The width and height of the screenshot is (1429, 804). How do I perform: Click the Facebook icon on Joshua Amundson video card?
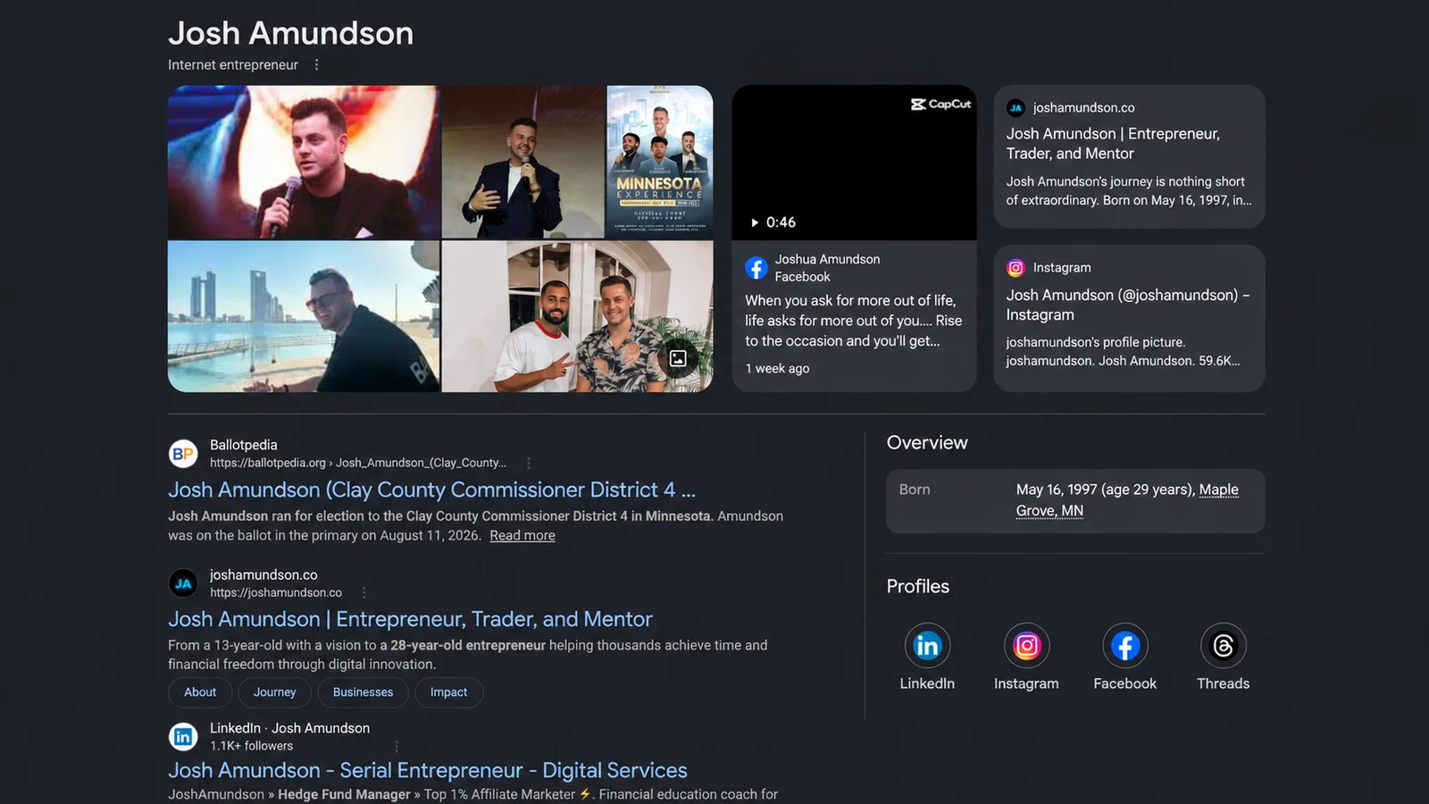coord(756,268)
